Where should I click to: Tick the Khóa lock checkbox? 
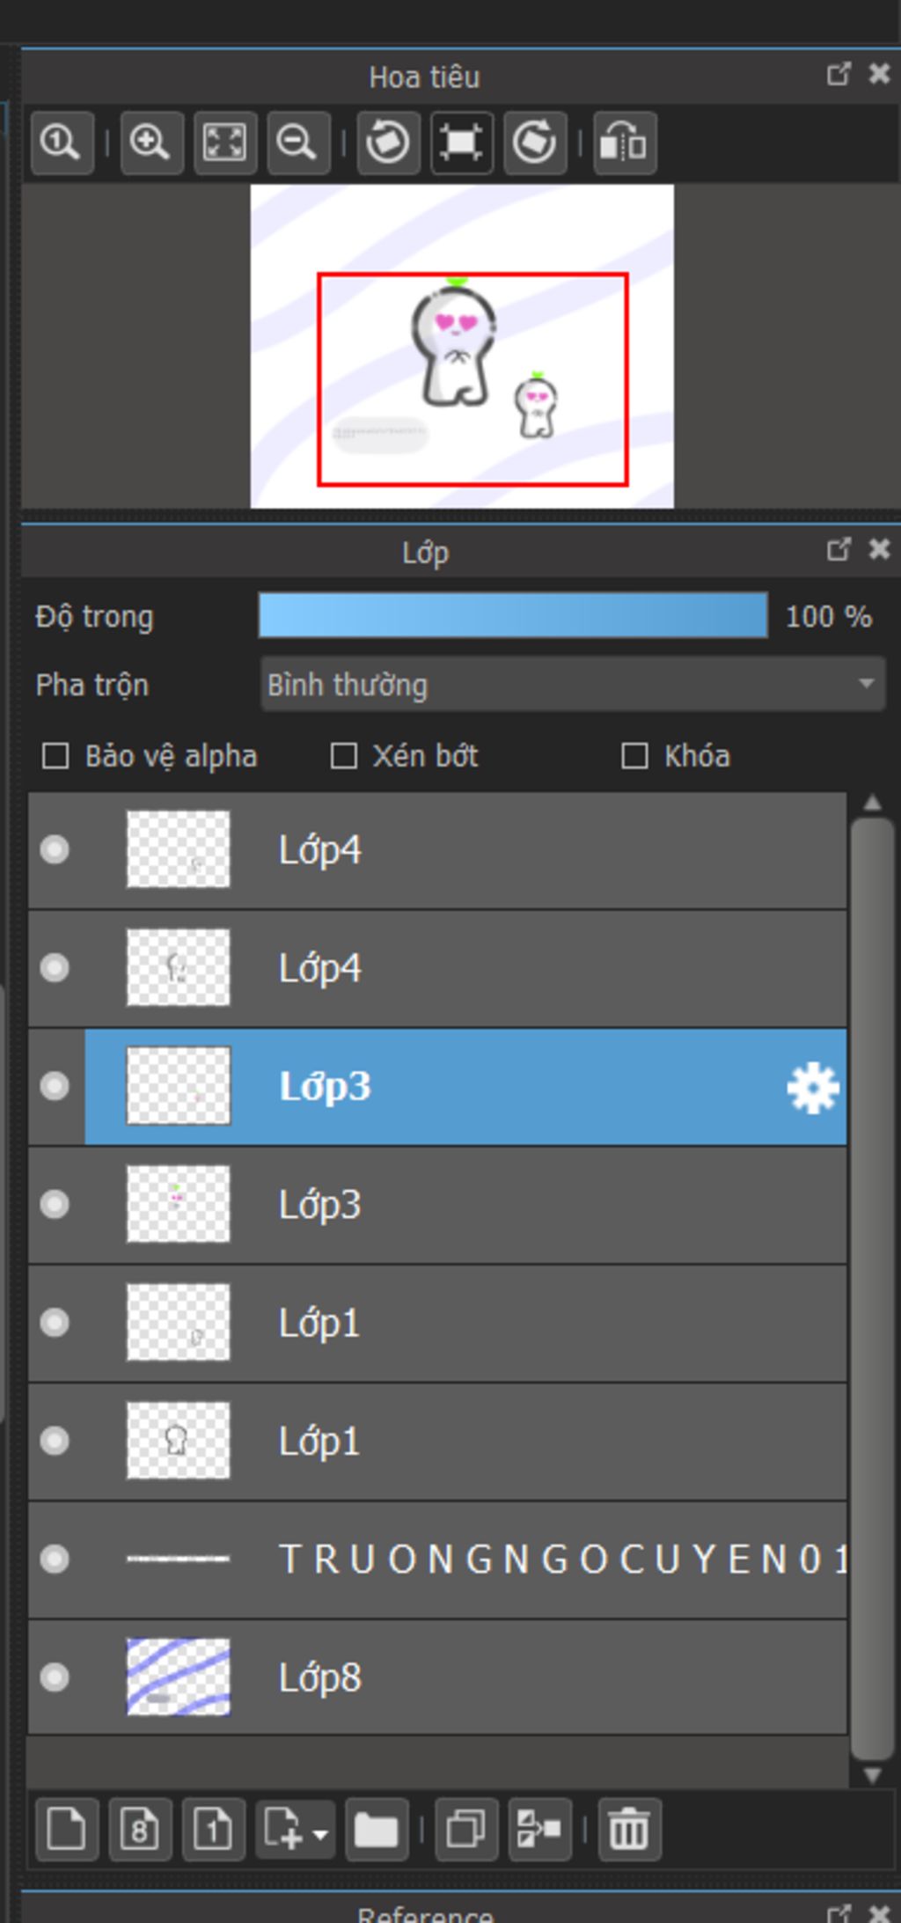tap(634, 756)
